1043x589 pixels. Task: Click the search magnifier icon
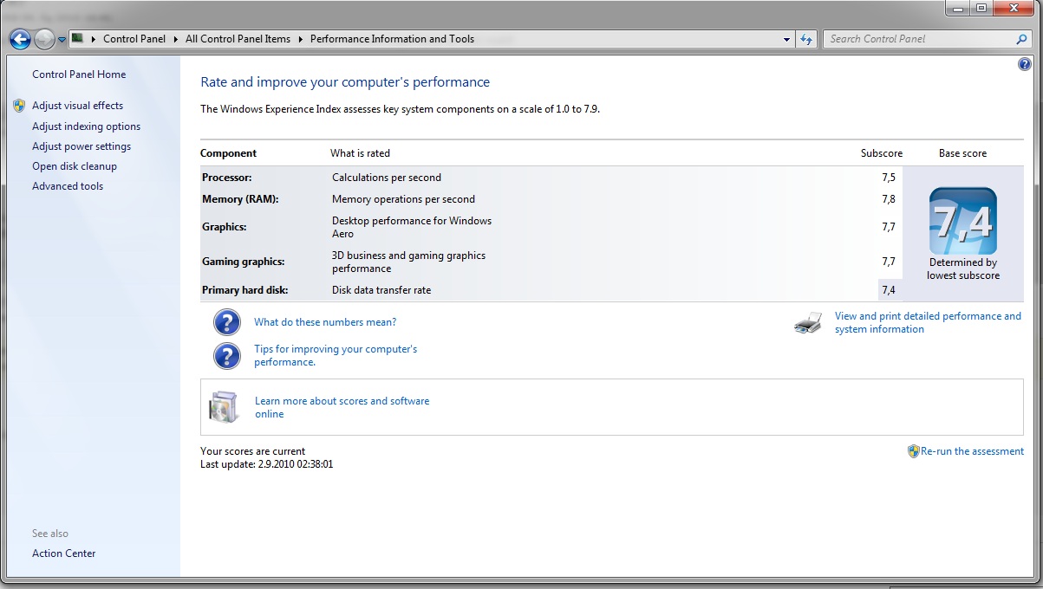pos(1022,39)
